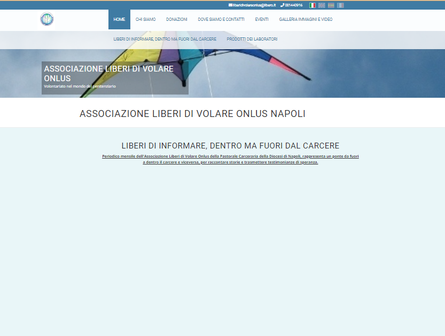Click the Italian flag language icon
The width and height of the screenshot is (445, 336).
pyautogui.click(x=312, y=5)
